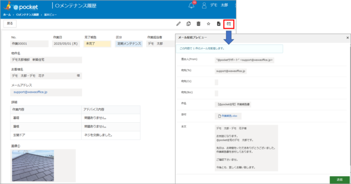Click the pencil edit icon
The height and width of the screenshot is (184, 351).
point(179,24)
